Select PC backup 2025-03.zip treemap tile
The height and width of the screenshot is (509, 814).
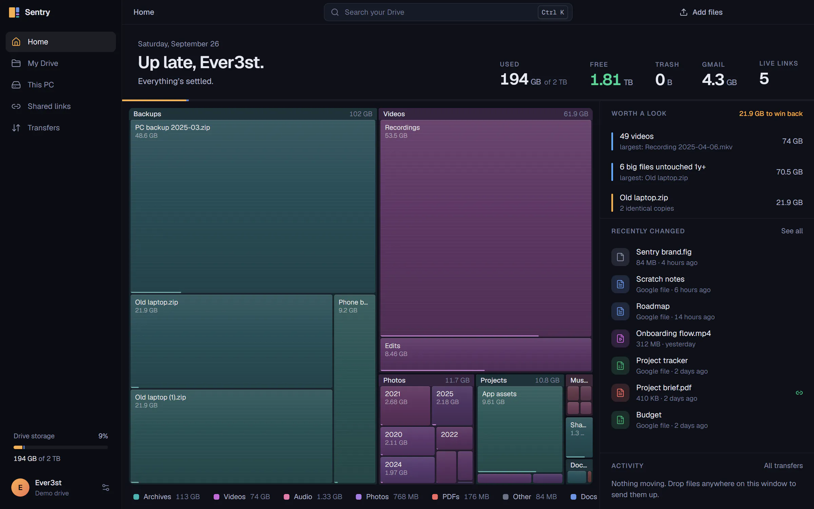tap(253, 206)
